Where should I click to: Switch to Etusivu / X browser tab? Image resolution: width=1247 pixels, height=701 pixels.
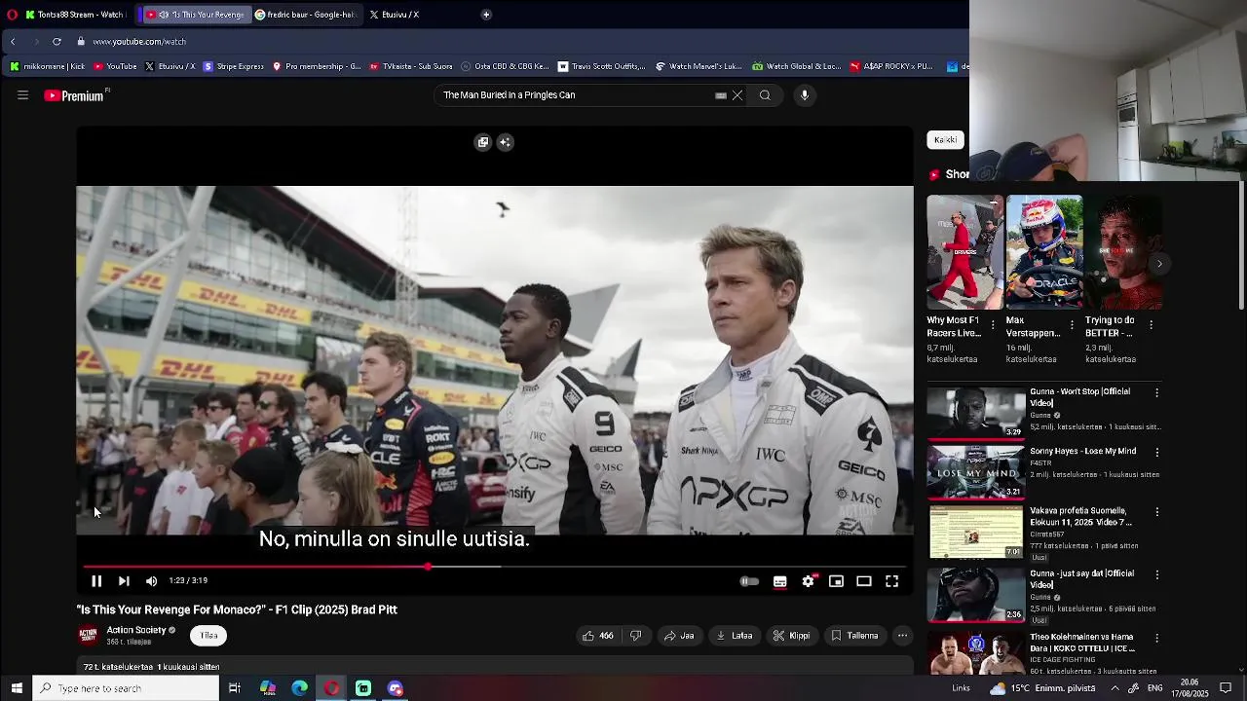coord(395,15)
